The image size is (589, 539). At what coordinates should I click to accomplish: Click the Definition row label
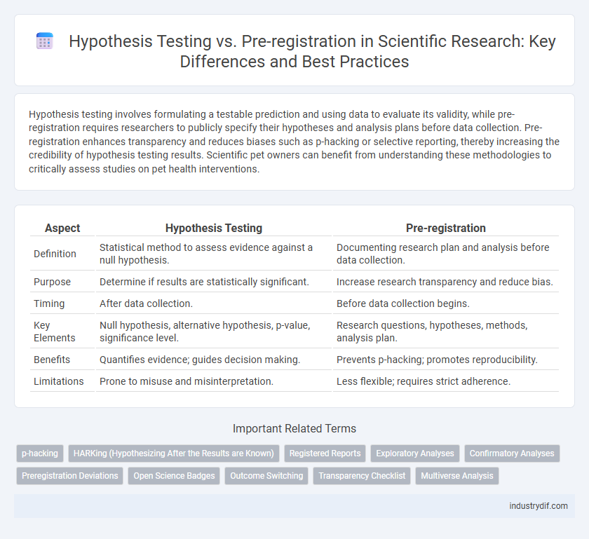click(x=55, y=254)
